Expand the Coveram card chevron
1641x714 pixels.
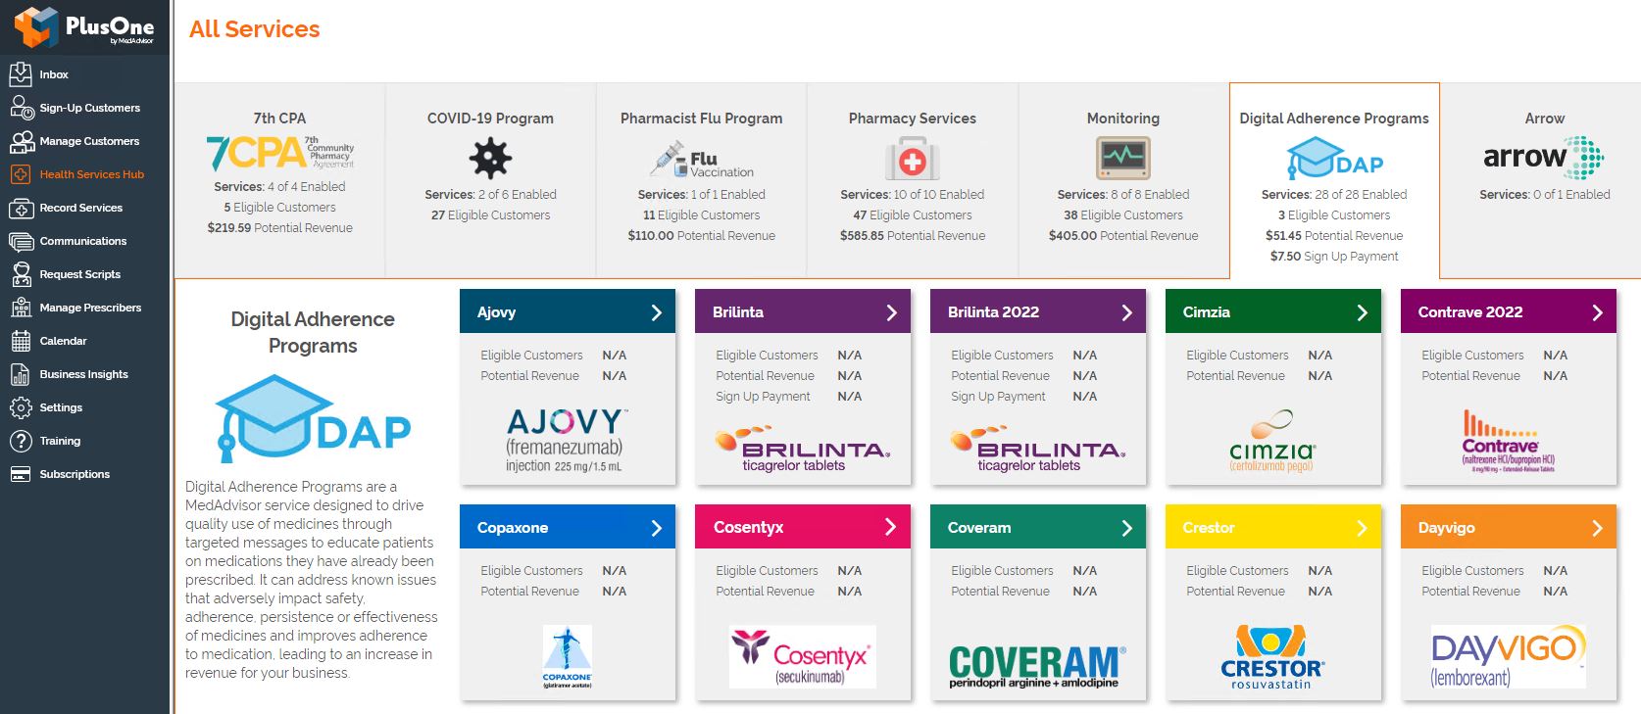click(x=1126, y=528)
